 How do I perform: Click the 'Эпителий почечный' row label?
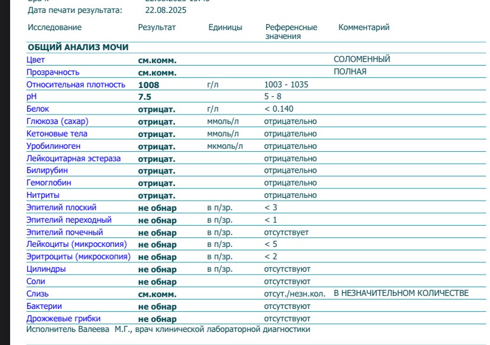pyautogui.click(x=65, y=232)
